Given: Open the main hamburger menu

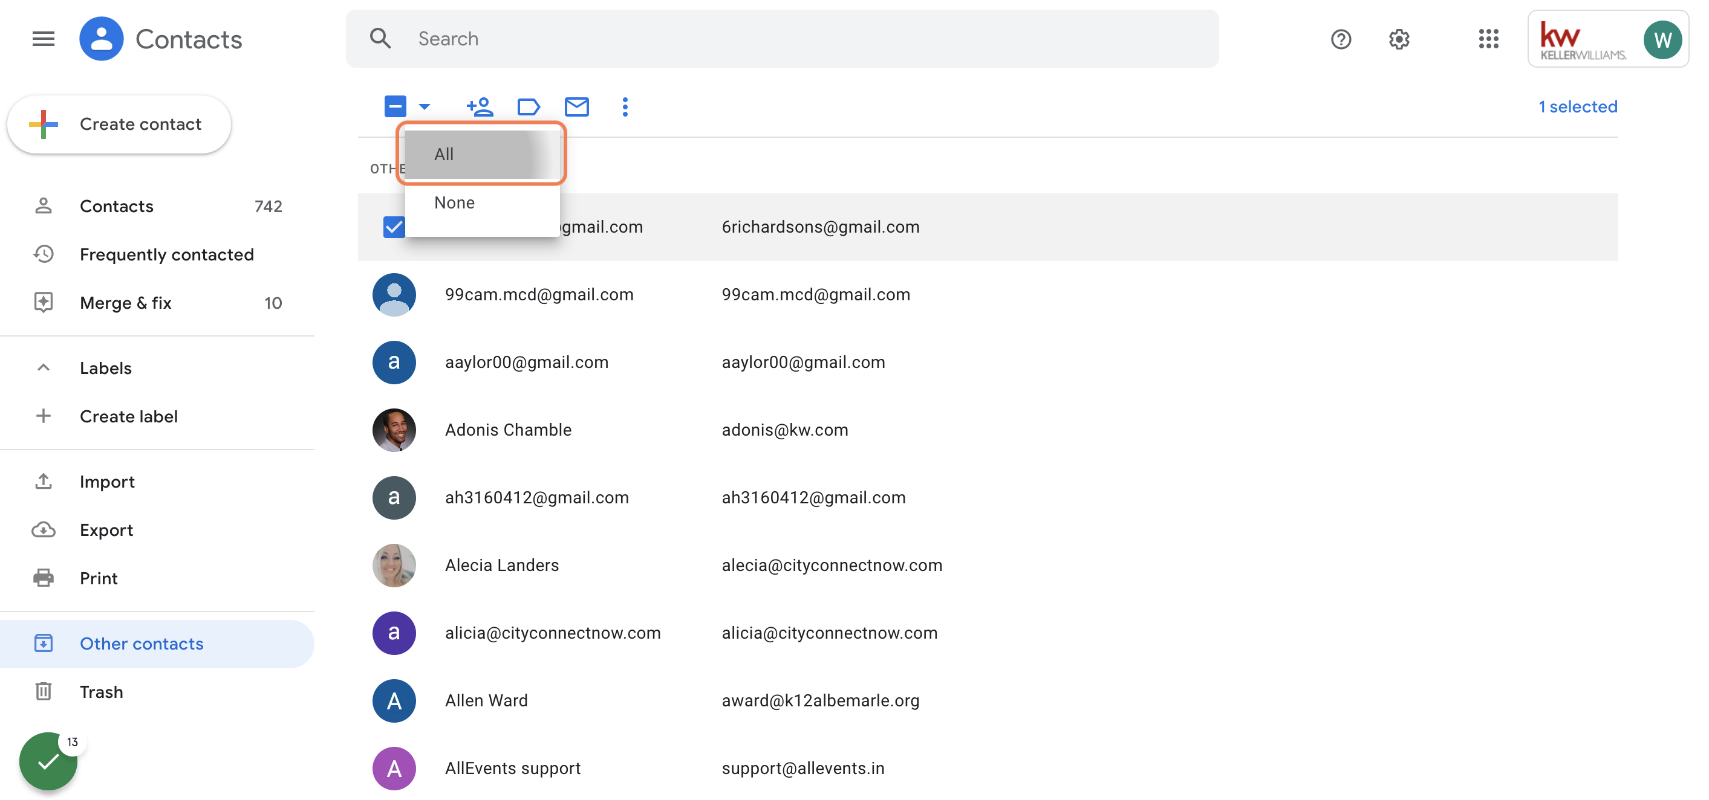Looking at the screenshot, I should 43,39.
